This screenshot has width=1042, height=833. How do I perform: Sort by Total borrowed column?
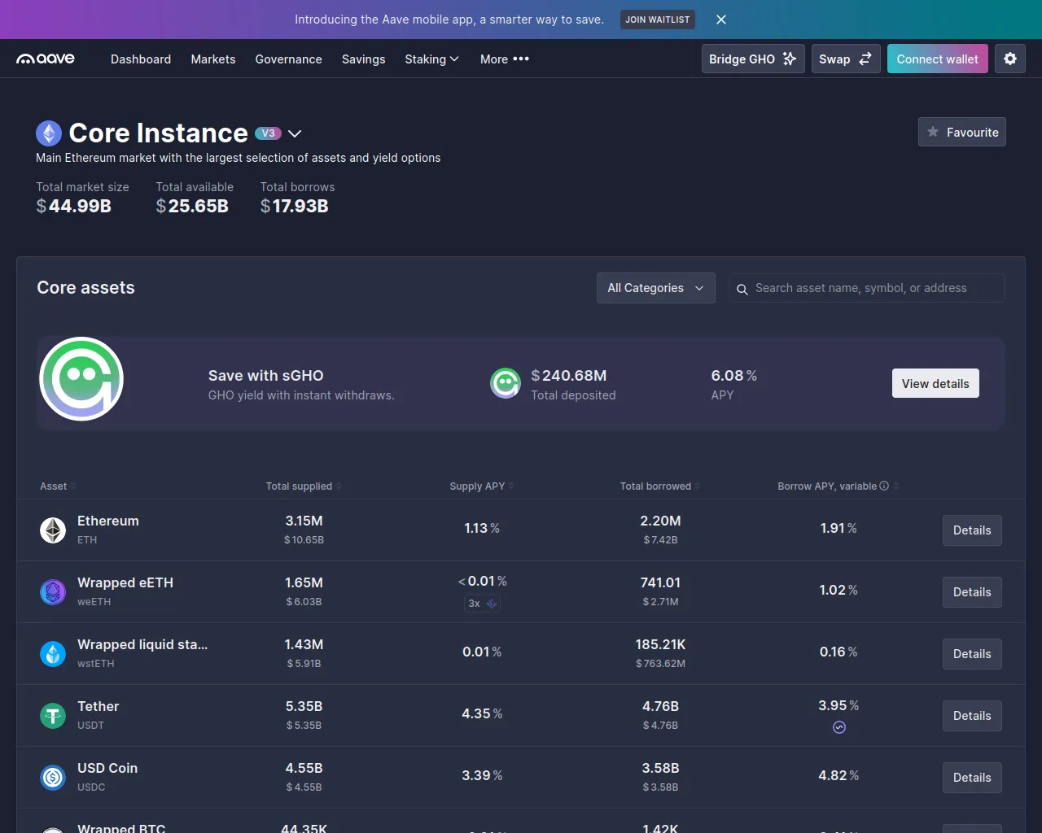click(x=660, y=486)
